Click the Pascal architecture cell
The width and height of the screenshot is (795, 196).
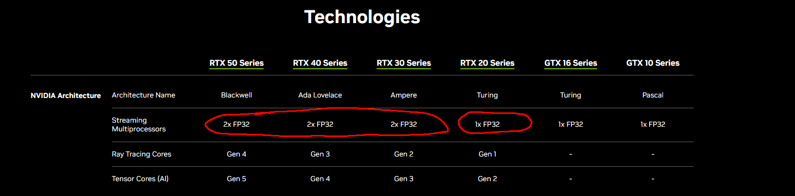point(653,95)
